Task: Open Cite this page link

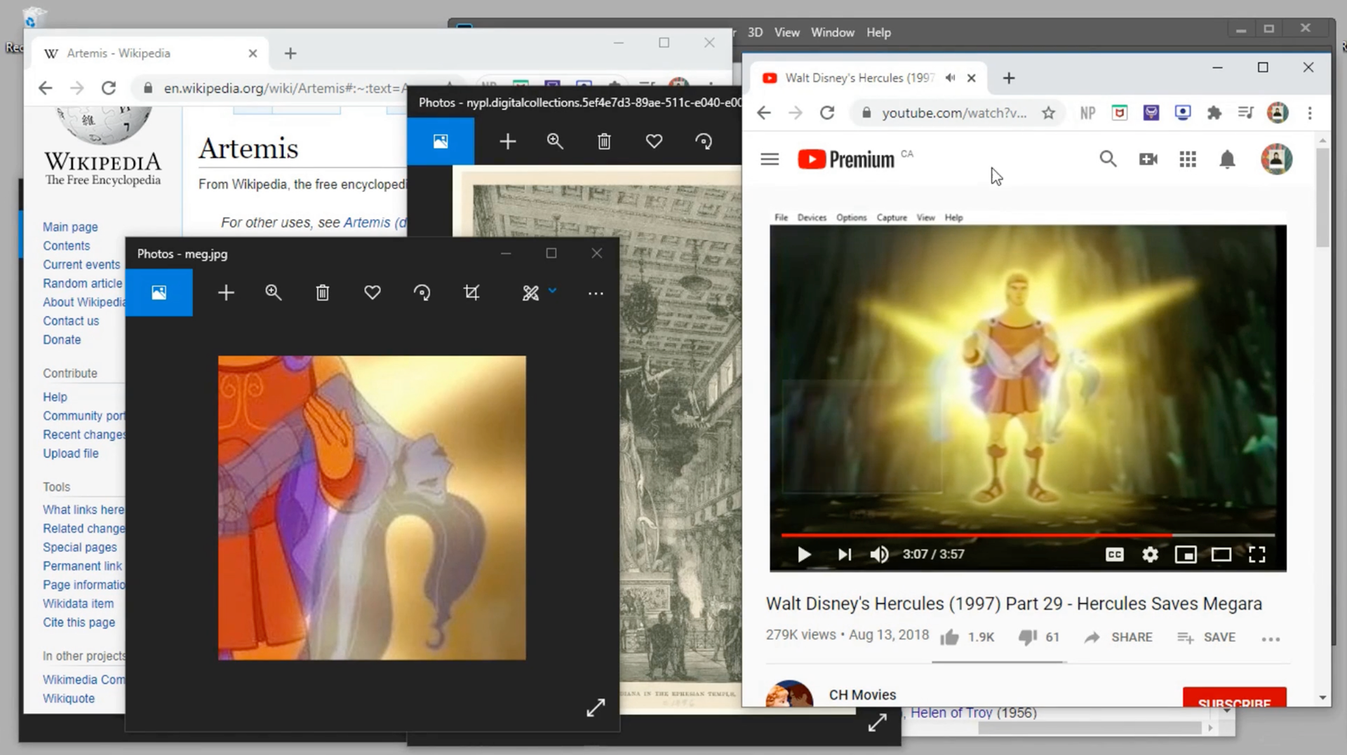Action: tap(79, 623)
